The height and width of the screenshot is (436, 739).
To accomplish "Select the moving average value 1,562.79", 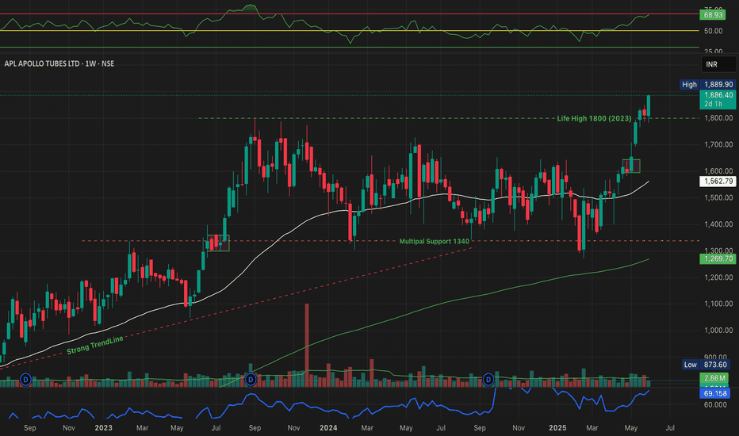I will 718,181.
